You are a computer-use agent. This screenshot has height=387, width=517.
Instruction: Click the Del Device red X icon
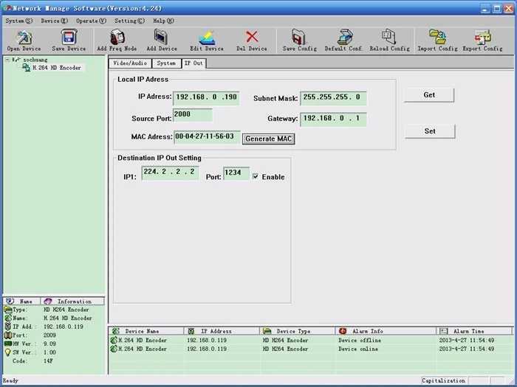click(x=252, y=37)
